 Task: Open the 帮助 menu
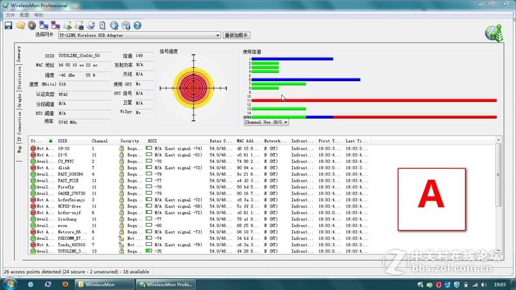39,14
